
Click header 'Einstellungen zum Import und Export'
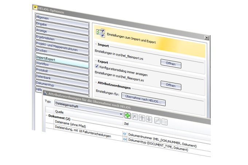click(x=131, y=38)
